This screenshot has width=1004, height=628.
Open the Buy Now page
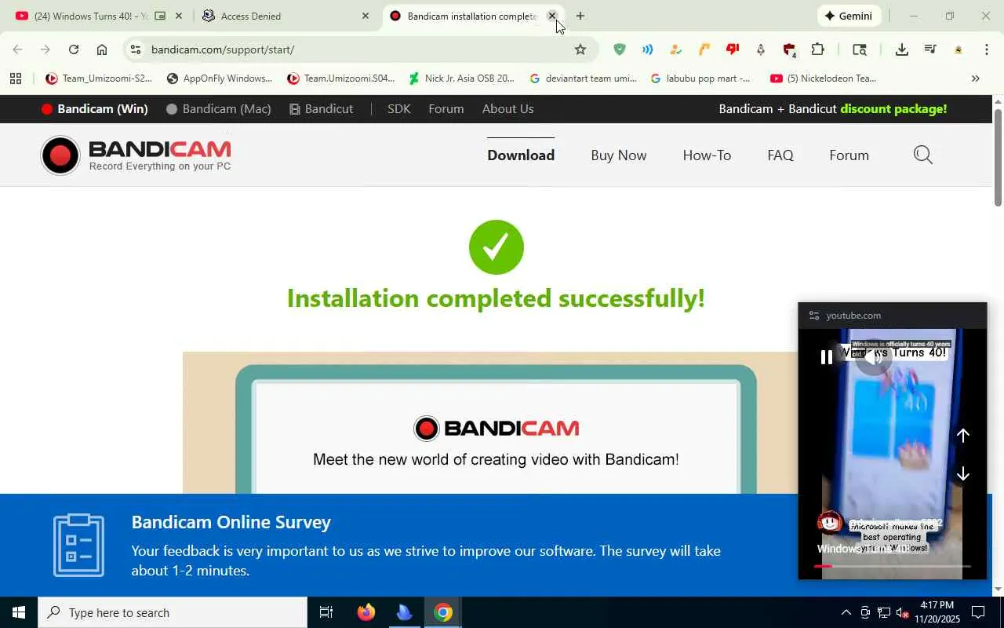[619, 155]
